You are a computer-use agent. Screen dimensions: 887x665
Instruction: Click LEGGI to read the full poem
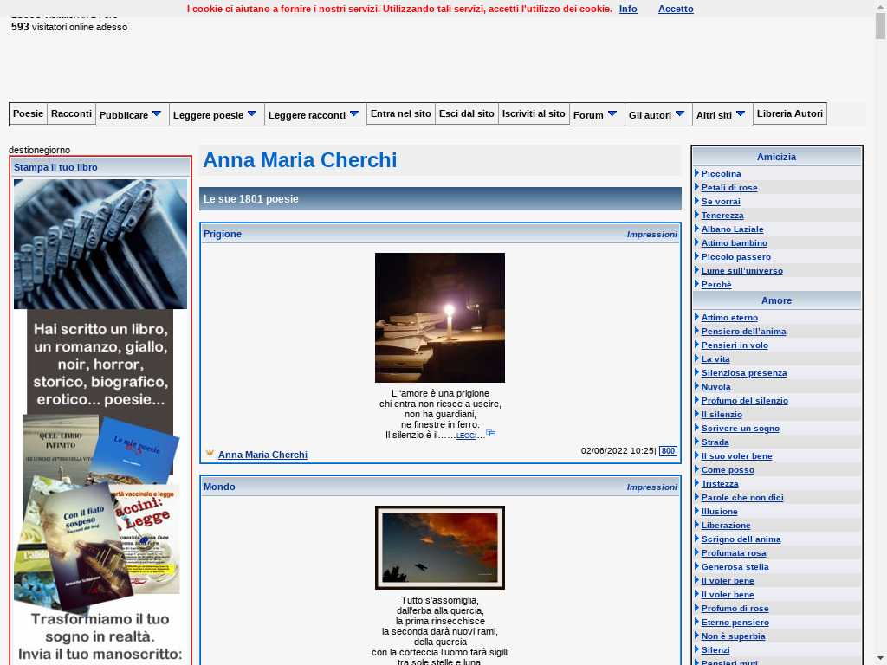point(466,436)
